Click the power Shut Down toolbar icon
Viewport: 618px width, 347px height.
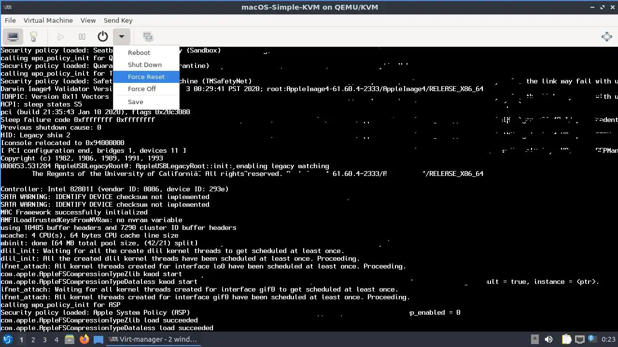click(103, 37)
